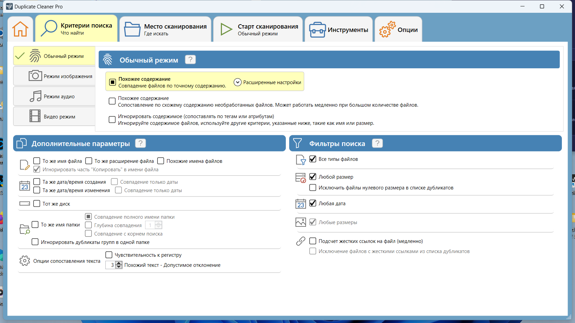Open the Место сканирования tab

[x=165, y=29]
